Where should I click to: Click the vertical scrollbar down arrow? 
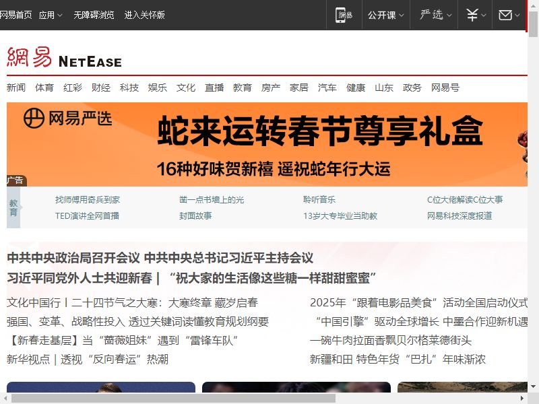[533, 386]
